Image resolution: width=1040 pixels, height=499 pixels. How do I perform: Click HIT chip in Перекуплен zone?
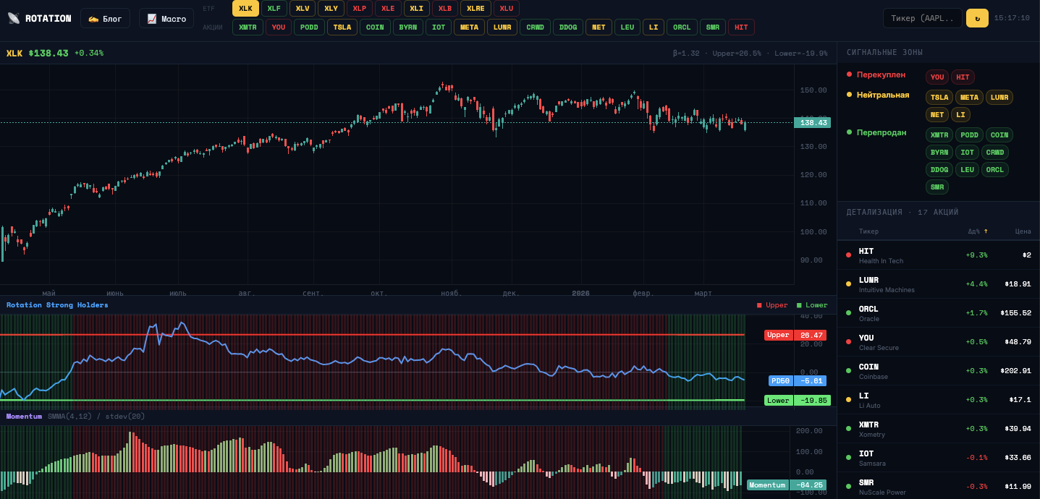coord(963,77)
